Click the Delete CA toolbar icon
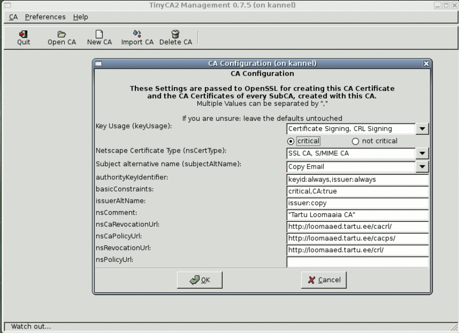The height and width of the screenshot is (333, 459). click(x=176, y=36)
